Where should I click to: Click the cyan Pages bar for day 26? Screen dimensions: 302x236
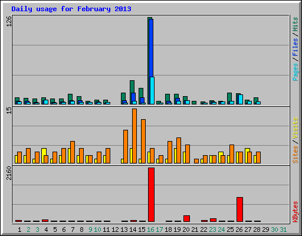(241, 99)
